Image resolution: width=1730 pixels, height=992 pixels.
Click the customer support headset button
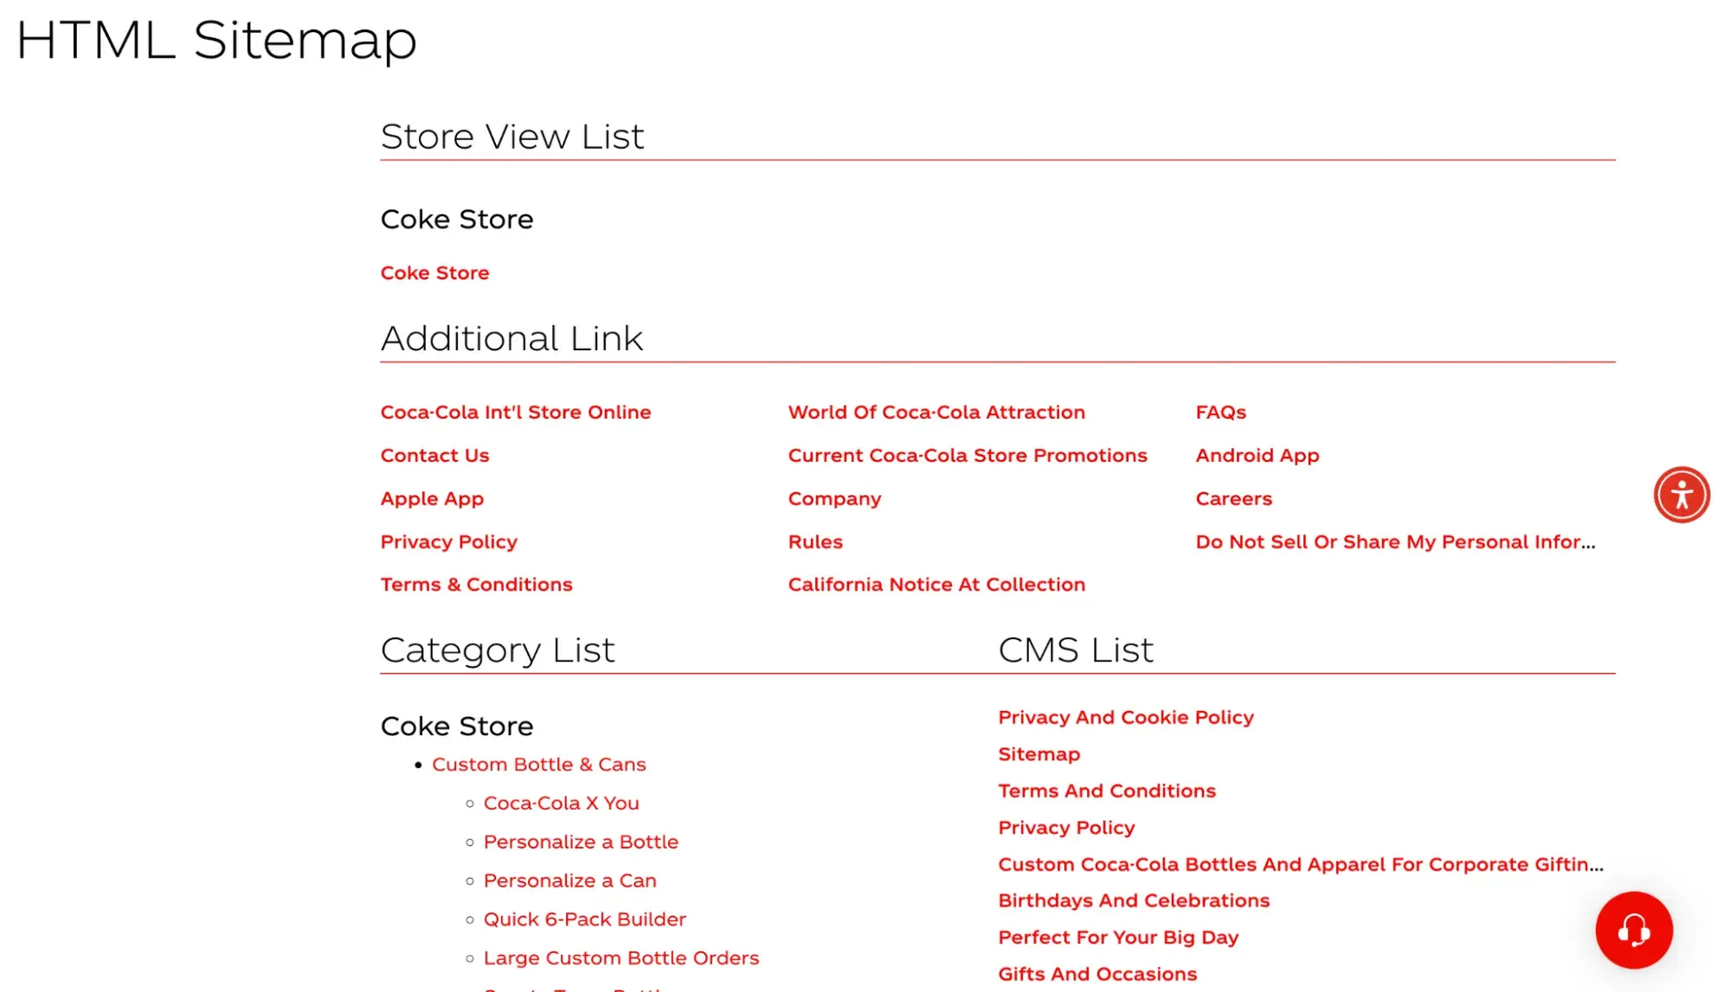1633,930
